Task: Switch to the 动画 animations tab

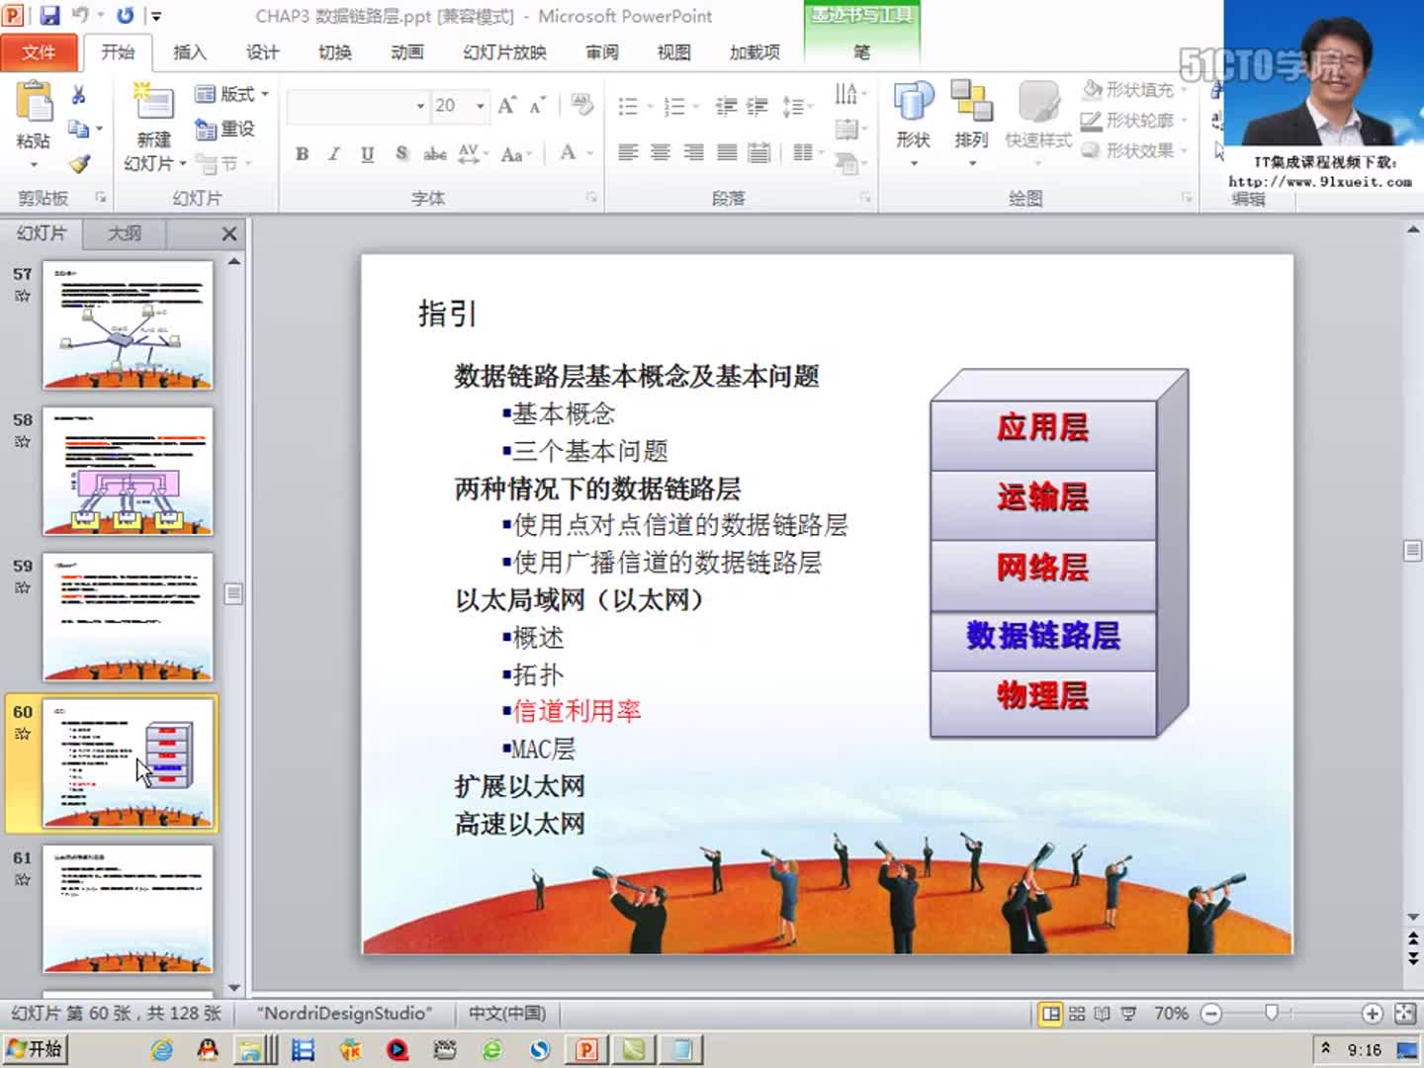Action: (x=407, y=51)
